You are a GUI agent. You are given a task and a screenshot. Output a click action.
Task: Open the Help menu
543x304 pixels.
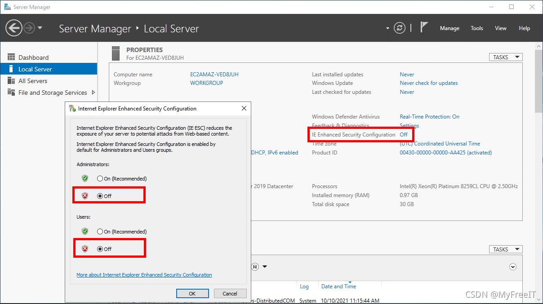[x=525, y=28]
